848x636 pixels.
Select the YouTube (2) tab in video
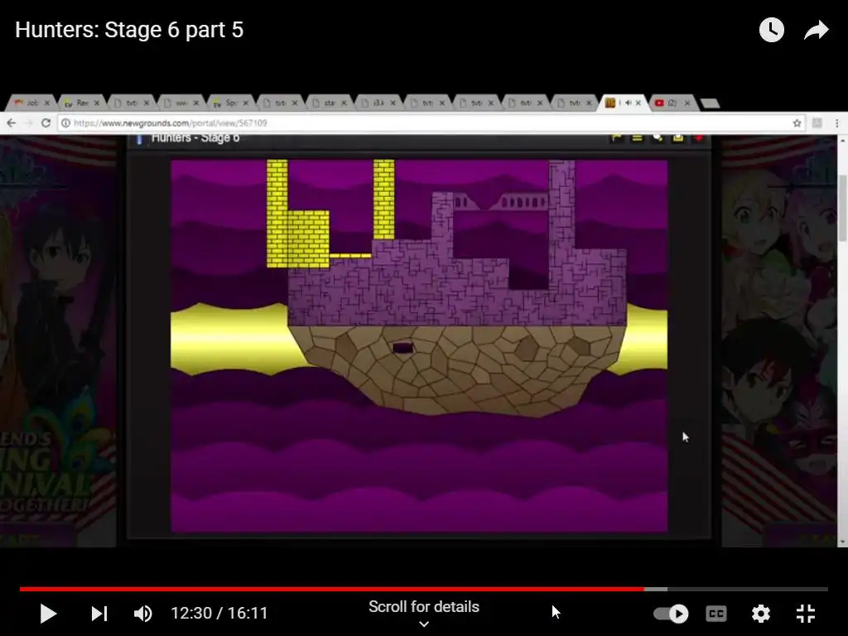coord(673,103)
